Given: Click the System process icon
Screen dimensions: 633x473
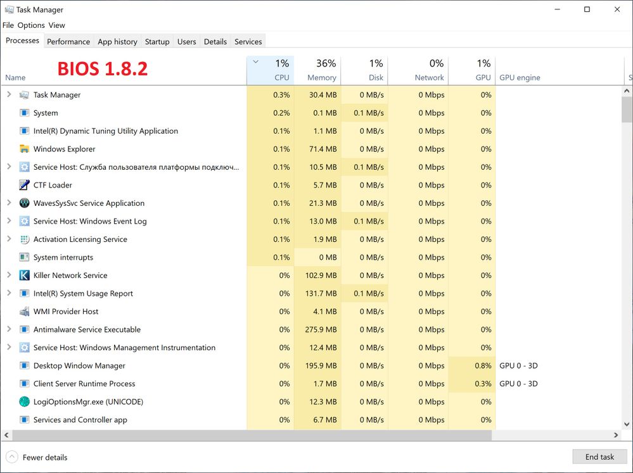Looking at the screenshot, I should tap(24, 113).
